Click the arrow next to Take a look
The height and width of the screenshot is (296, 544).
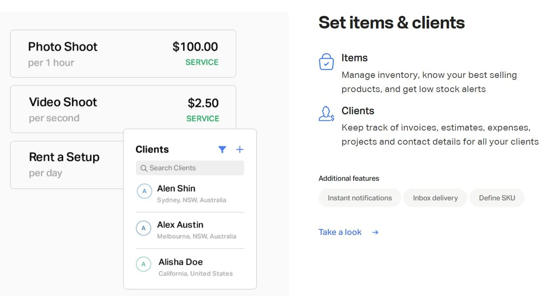click(375, 232)
